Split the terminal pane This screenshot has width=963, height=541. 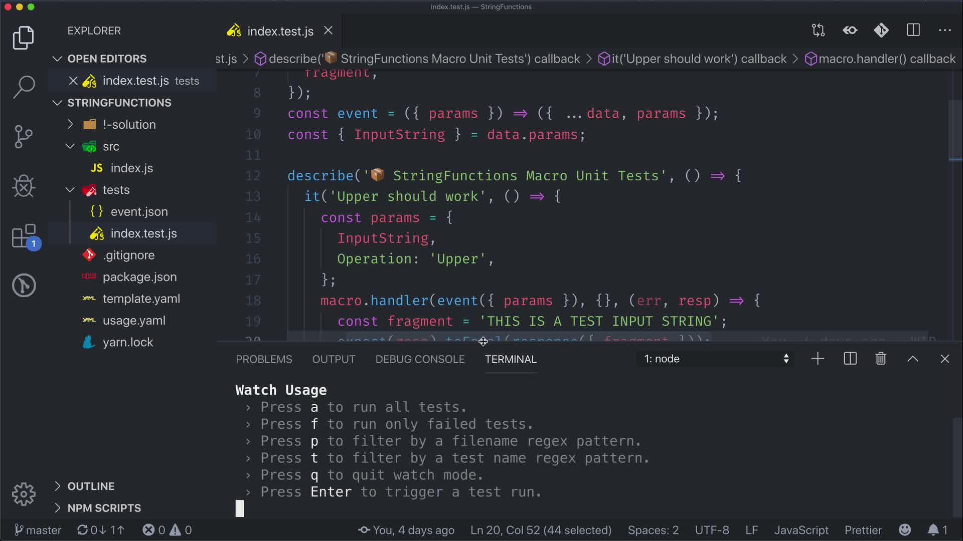[x=850, y=359]
